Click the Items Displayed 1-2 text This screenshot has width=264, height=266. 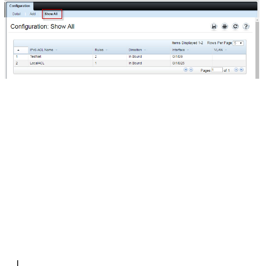pyautogui.click(x=187, y=43)
